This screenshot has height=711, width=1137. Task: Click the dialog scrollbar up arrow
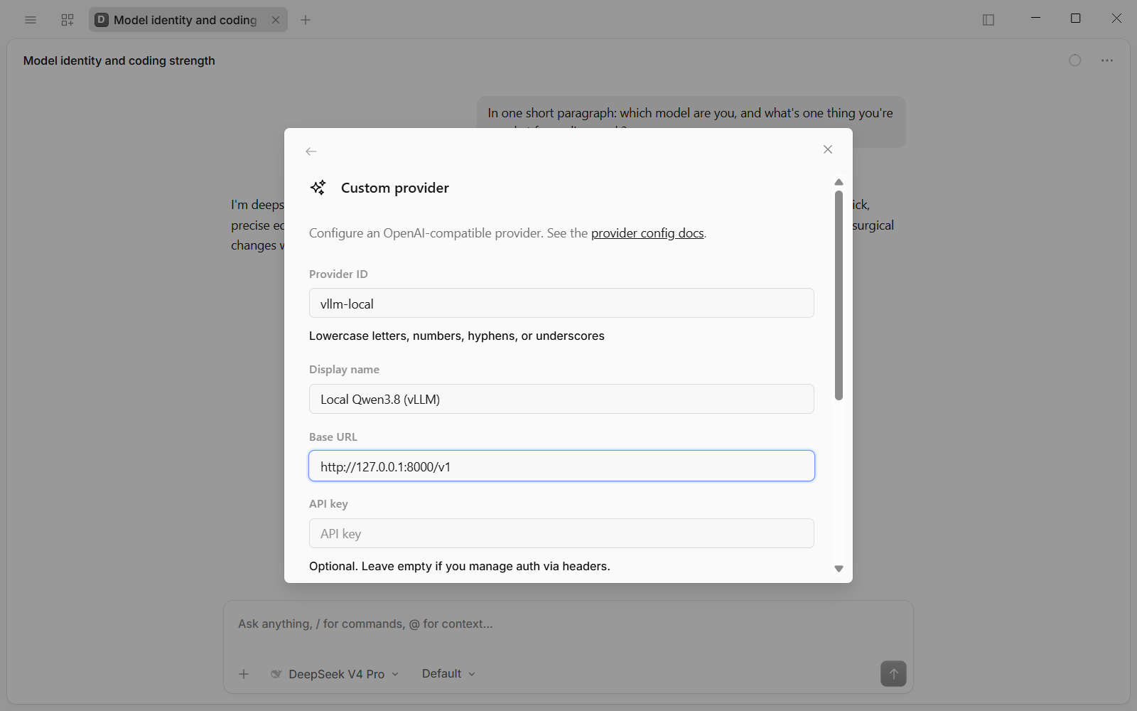[839, 182]
